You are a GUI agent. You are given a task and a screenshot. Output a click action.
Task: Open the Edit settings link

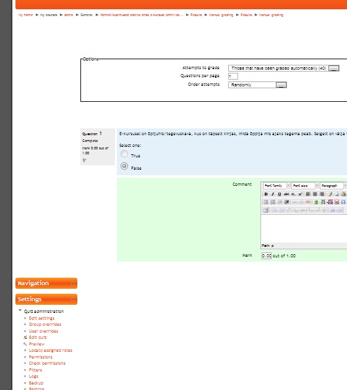41,318
